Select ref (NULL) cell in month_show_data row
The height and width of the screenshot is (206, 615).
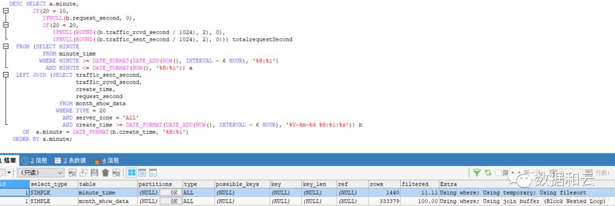(352, 201)
